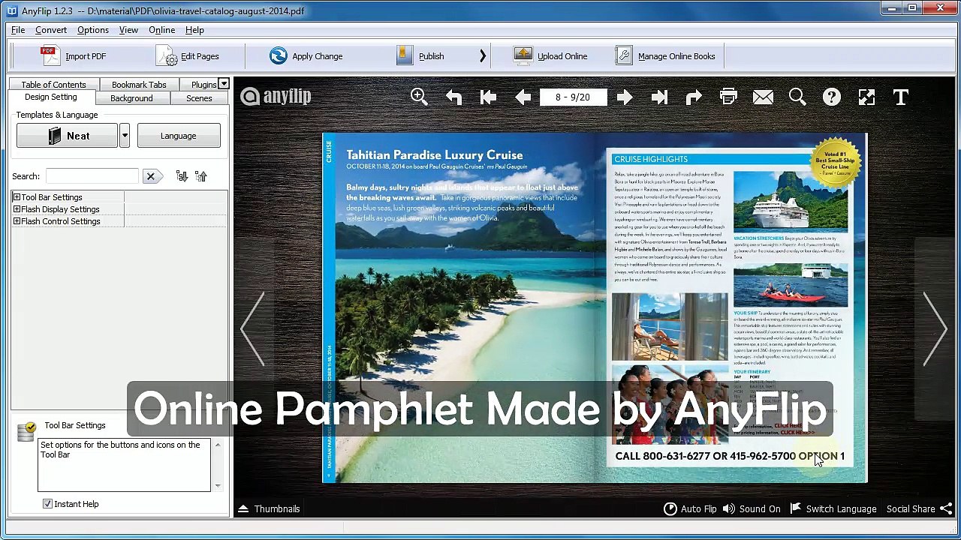The image size is (961, 540).
Task: Click the Language button
Action: pos(179,136)
